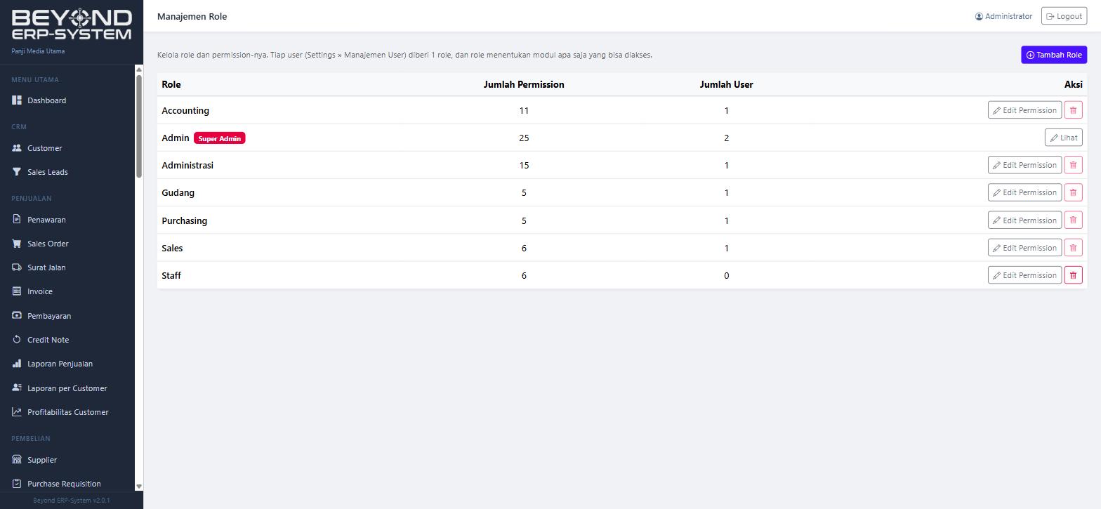This screenshot has height=509, width=1101.
Task: View Admin role with Lihat button
Action: point(1063,138)
